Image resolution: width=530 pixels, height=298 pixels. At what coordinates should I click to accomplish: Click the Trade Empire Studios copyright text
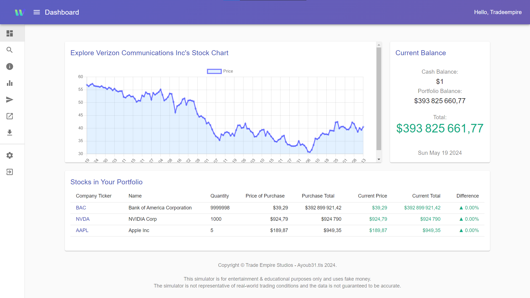click(277, 265)
